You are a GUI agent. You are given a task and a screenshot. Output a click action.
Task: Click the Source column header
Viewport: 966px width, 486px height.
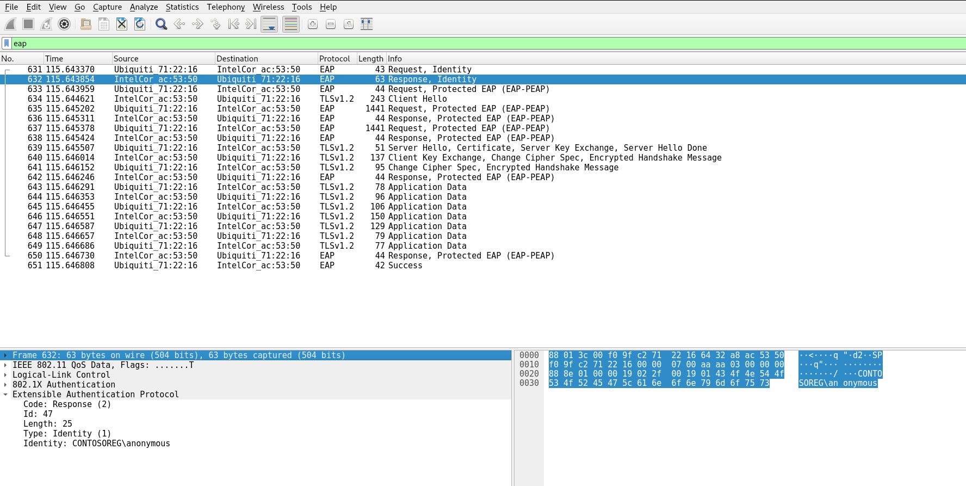[126, 59]
